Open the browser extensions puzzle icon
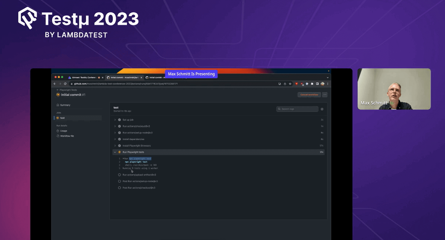 pyautogui.click(x=312, y=84)
